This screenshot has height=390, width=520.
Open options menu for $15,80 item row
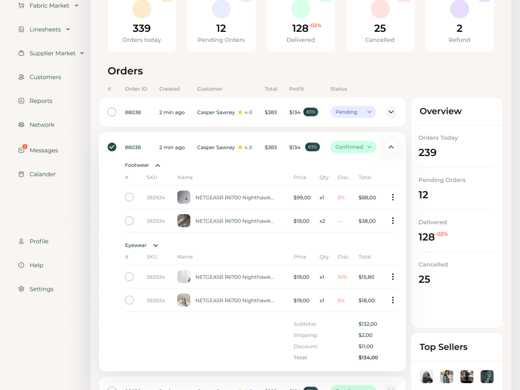click(x=393, y=277)
